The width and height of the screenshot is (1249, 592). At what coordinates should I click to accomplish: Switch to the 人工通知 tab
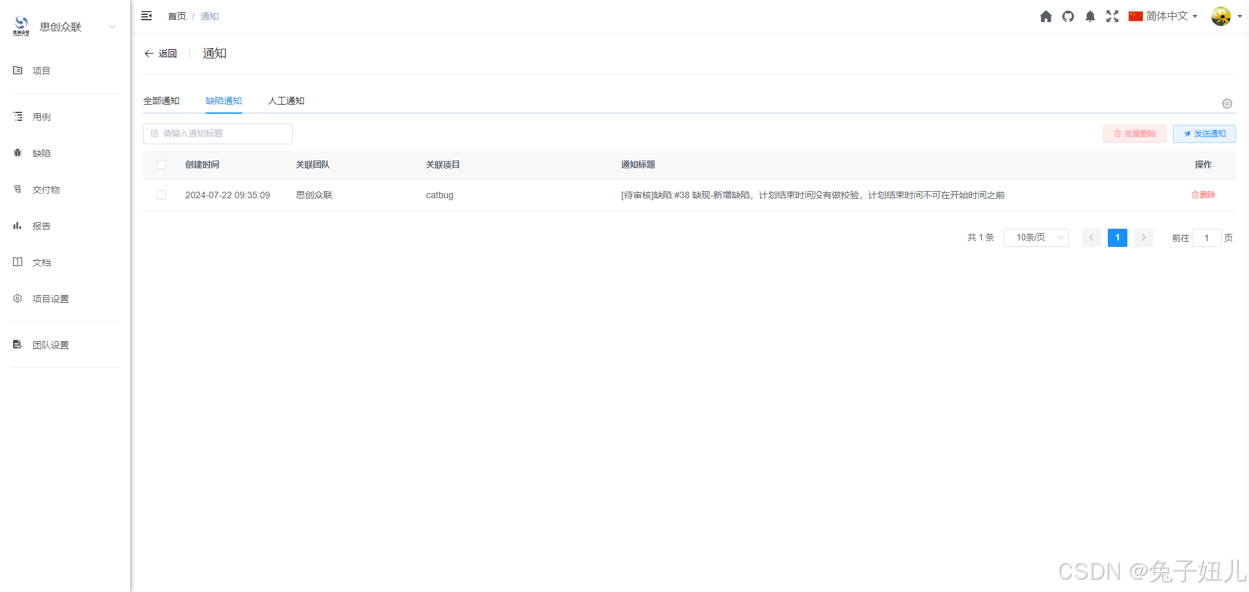click(286, 101)
